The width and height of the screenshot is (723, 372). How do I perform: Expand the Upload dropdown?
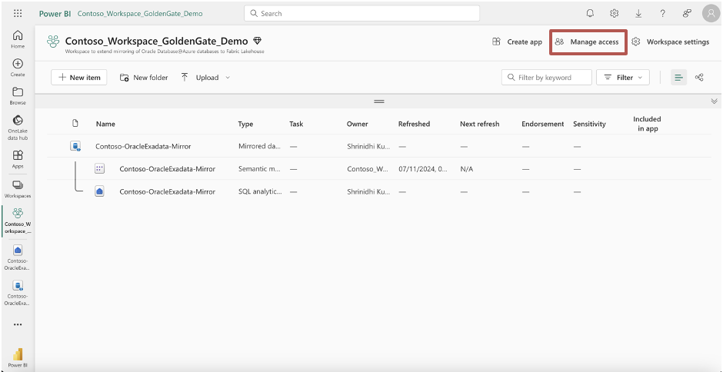[x=205, y=78]
